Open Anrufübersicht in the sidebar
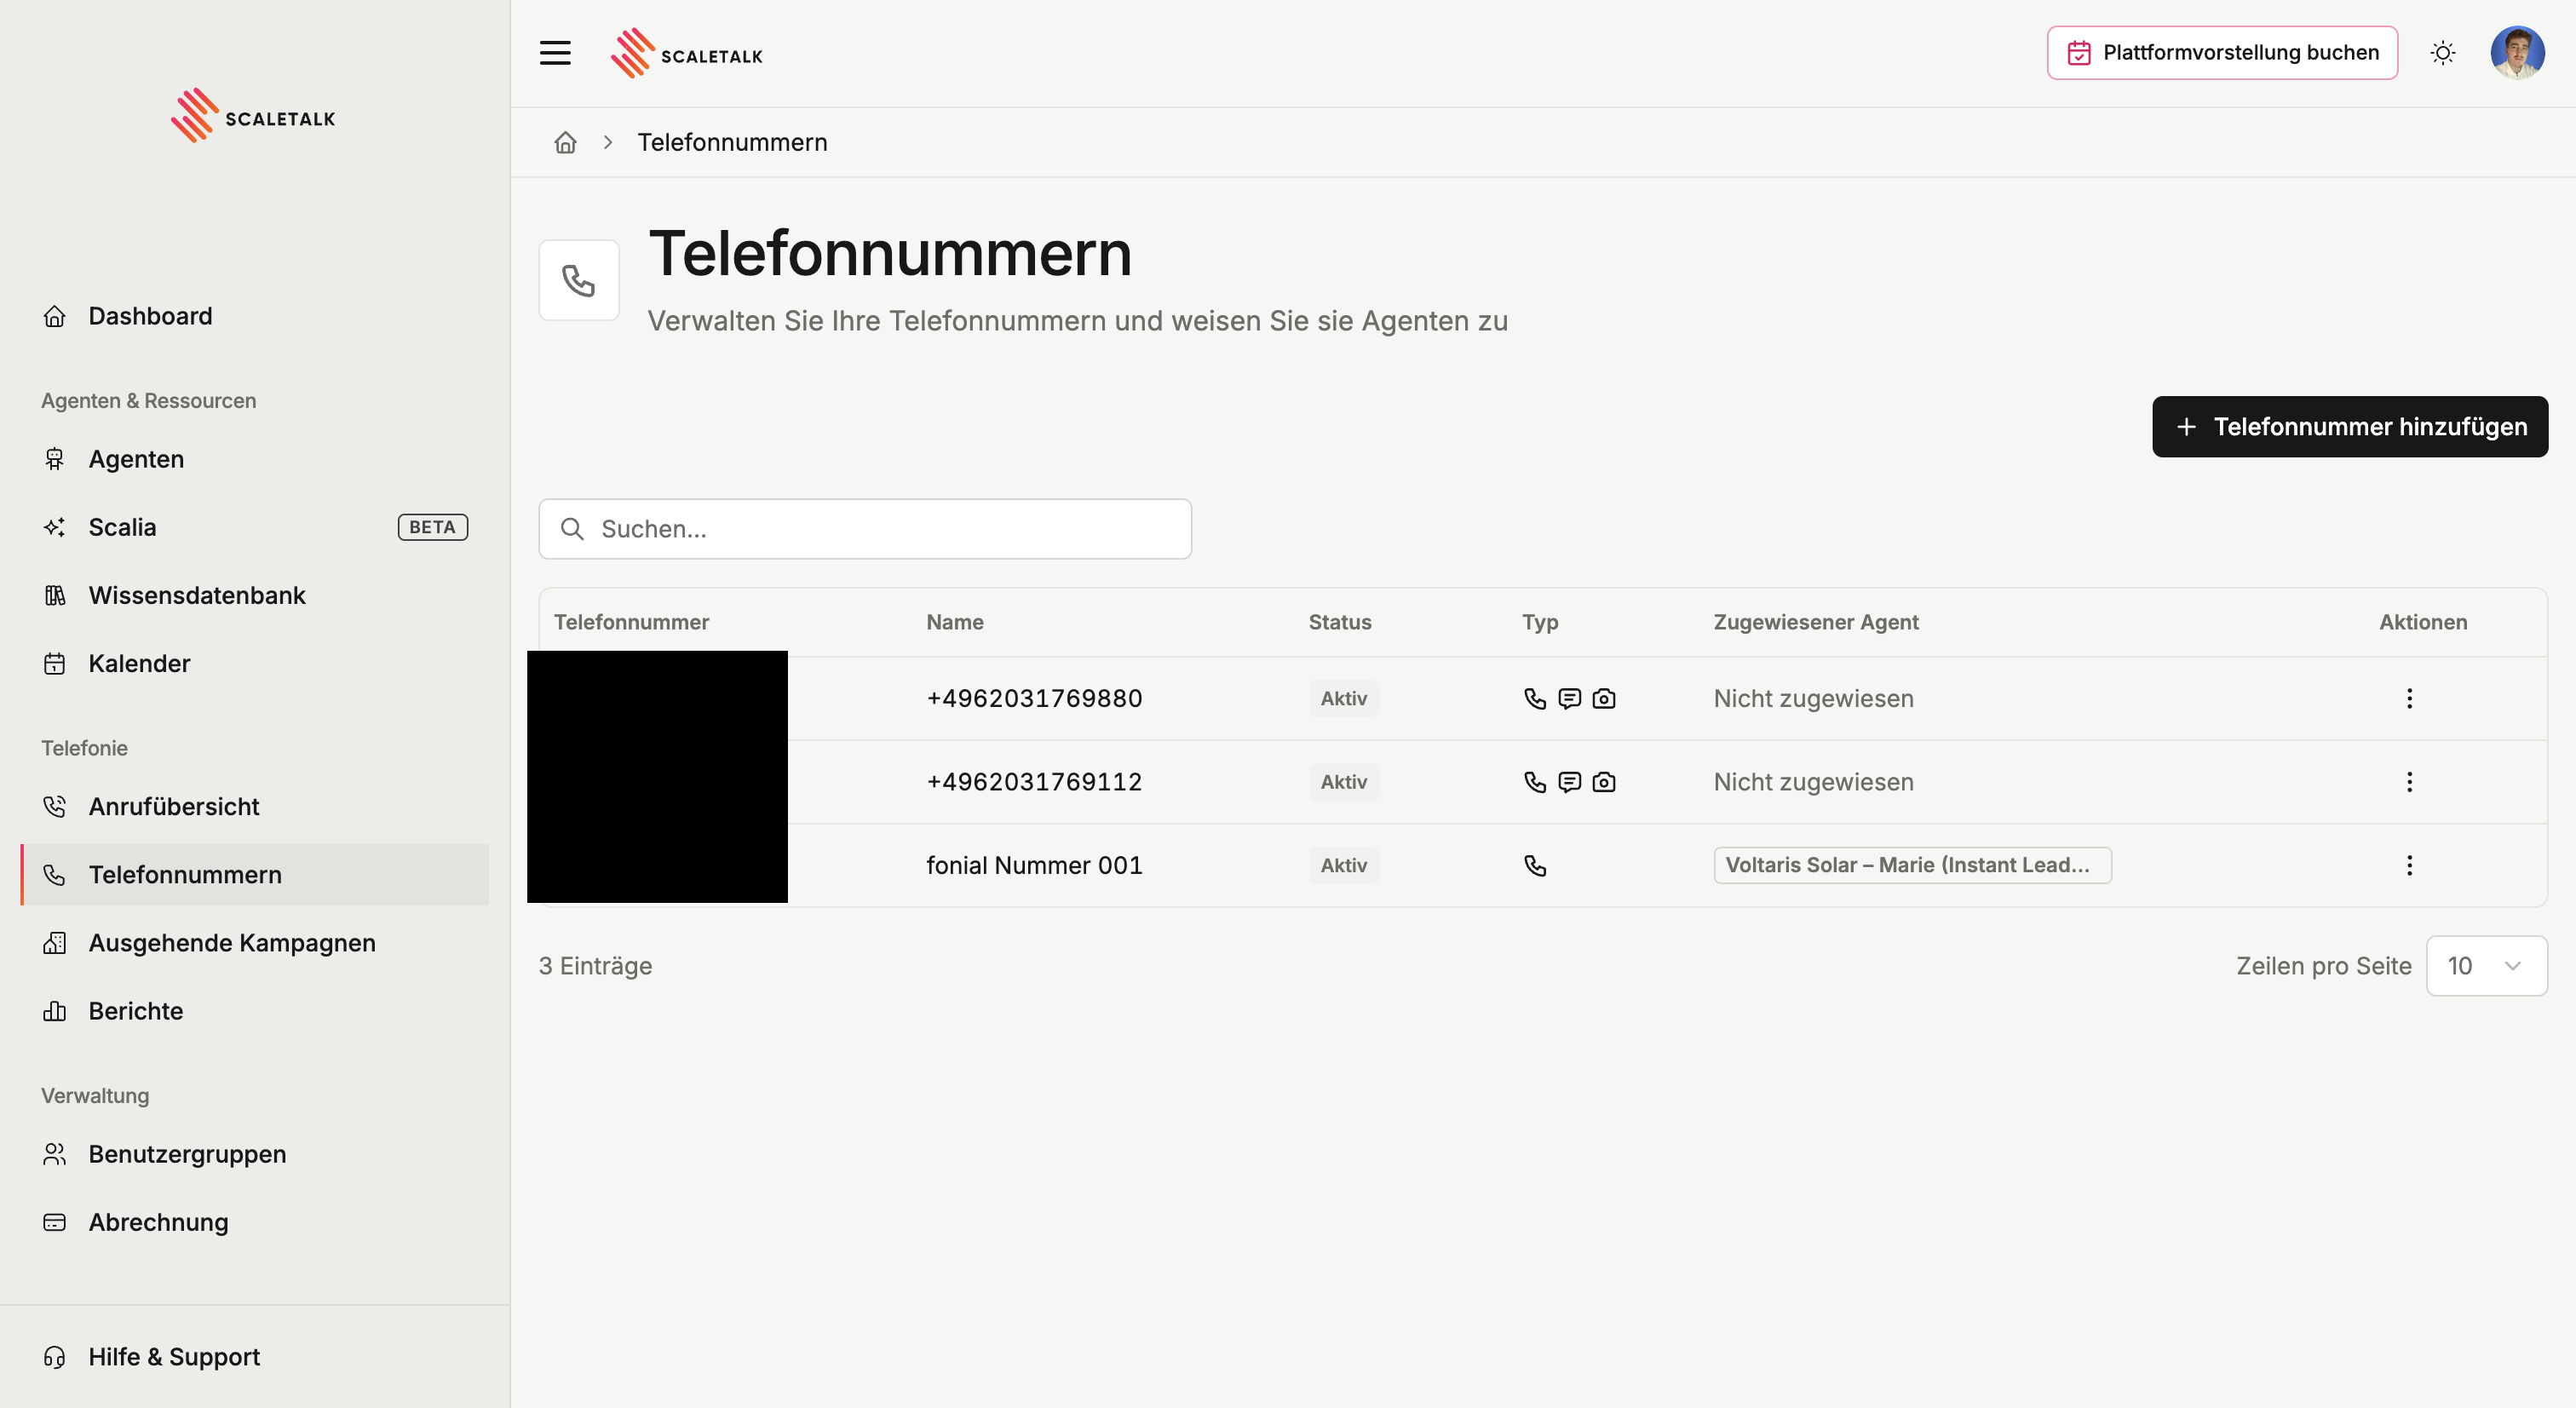Viewport: 2576px width, 1408px height. coord(255,806)
